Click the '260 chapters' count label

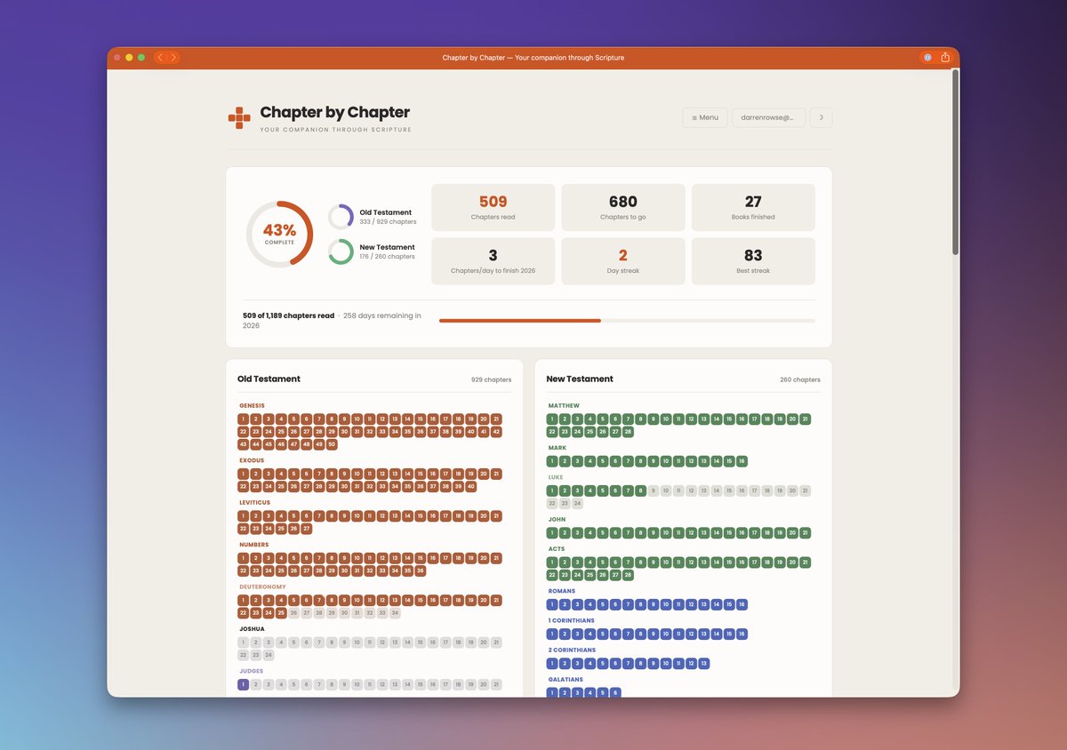800,379
